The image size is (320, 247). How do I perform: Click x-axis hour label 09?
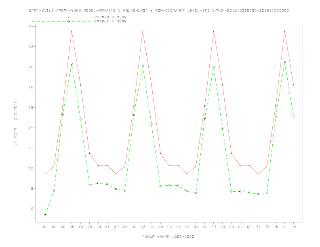tap(72, 227)
